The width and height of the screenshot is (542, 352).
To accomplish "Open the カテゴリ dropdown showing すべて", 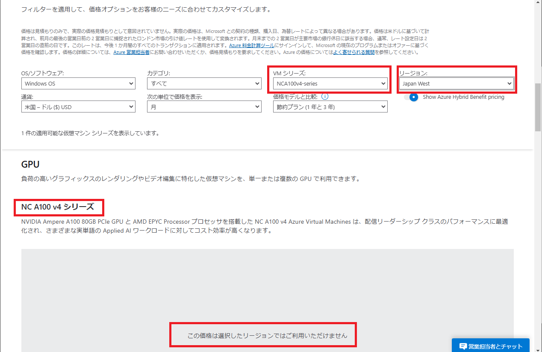I will click(x=204, y=83).
